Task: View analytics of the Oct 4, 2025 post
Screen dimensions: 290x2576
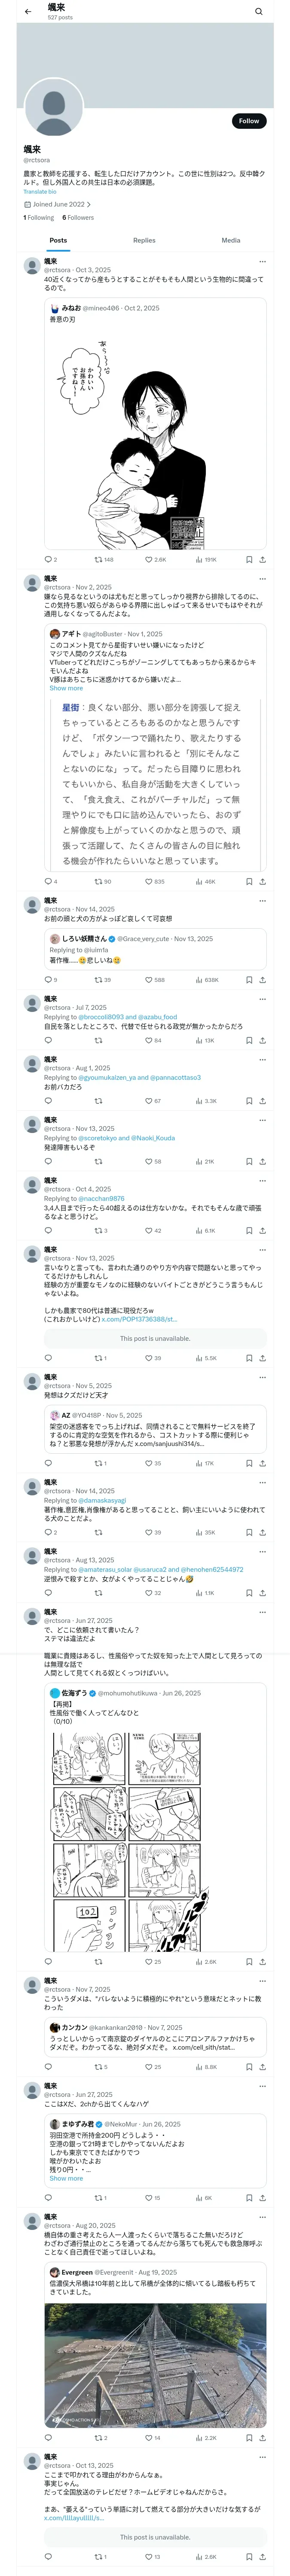Action: [199, 1231]
